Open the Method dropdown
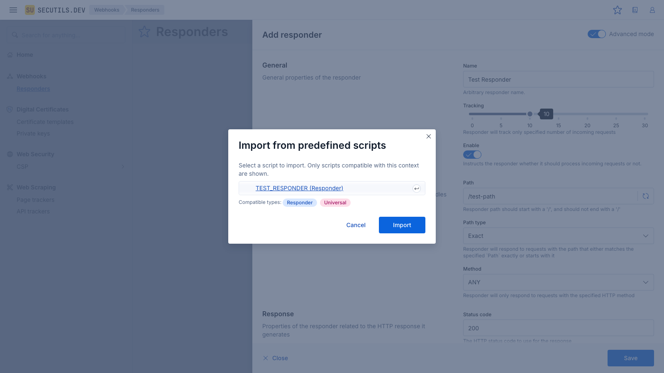 558,282
